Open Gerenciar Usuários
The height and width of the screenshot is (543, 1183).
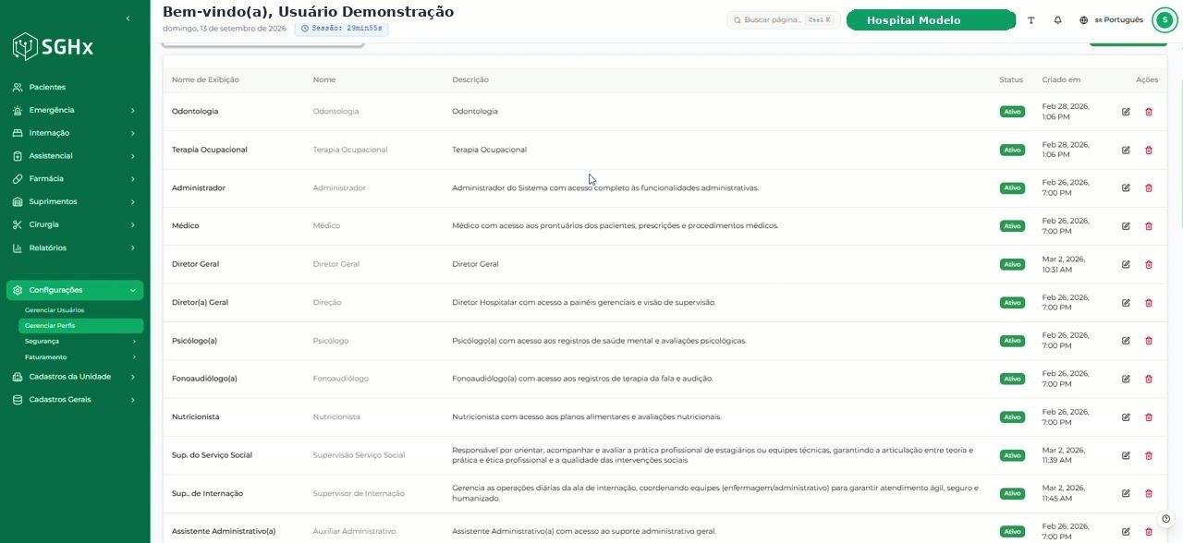coord(80,310)
